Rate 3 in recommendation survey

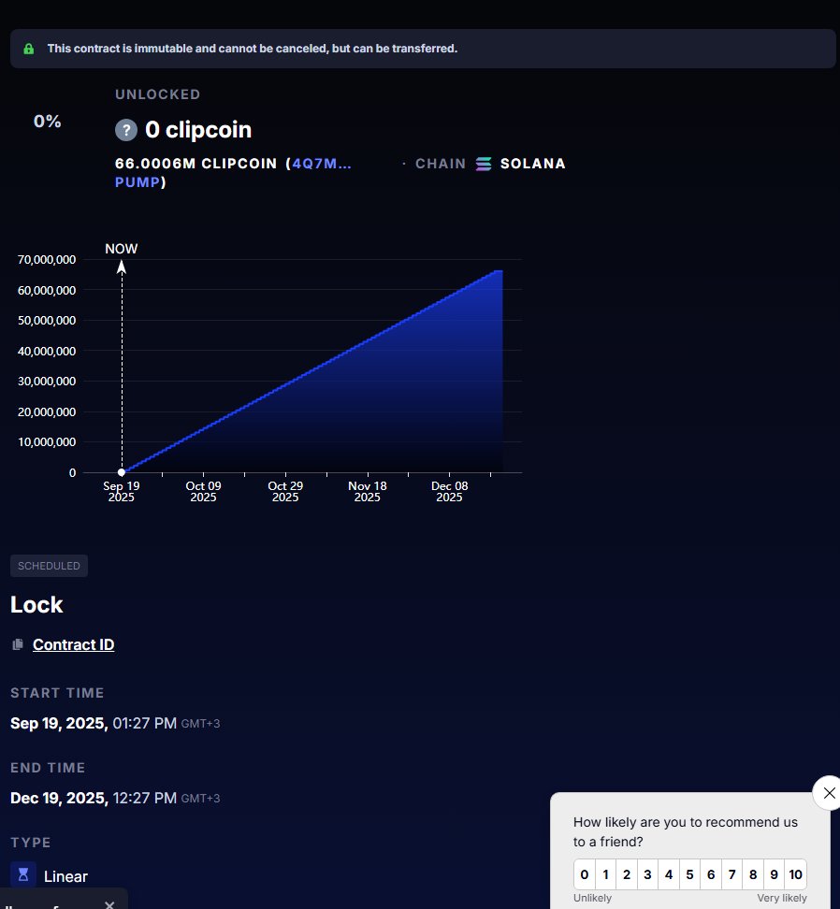pos(647,874)
